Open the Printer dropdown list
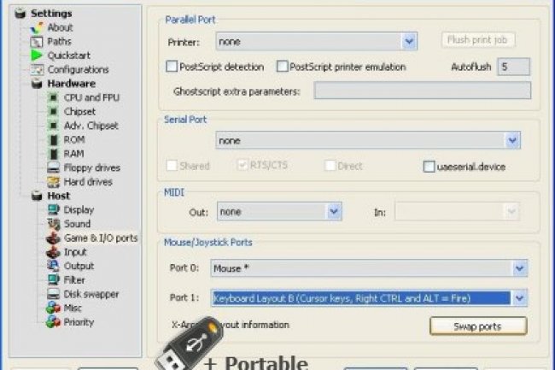 pyautogui.click(x=409, y=40)
